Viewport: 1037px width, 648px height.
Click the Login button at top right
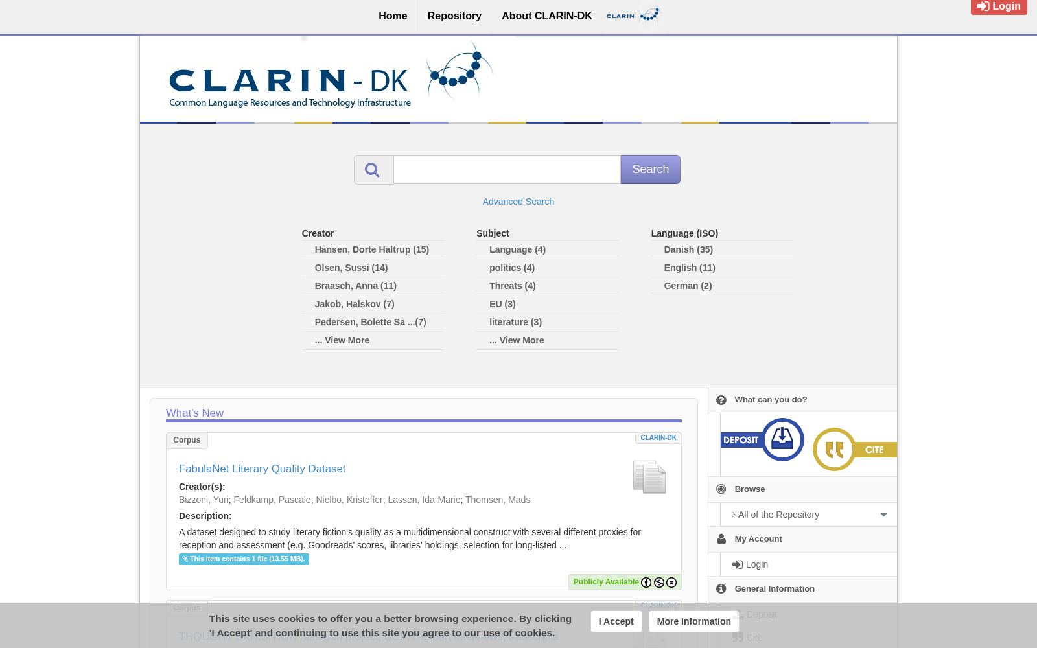click(999, 6)
